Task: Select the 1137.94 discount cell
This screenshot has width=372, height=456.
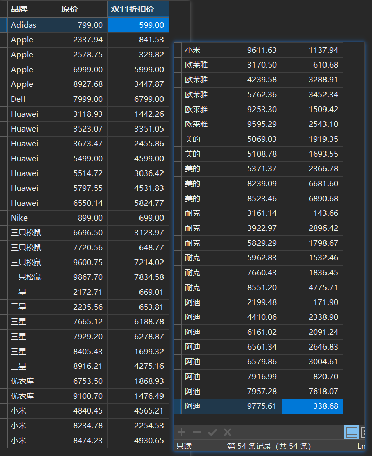Action: pyautogui.click(x=312, y=50)
